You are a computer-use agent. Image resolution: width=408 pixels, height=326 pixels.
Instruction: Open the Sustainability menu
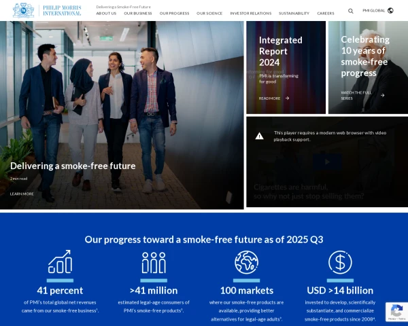pos(294,13)
